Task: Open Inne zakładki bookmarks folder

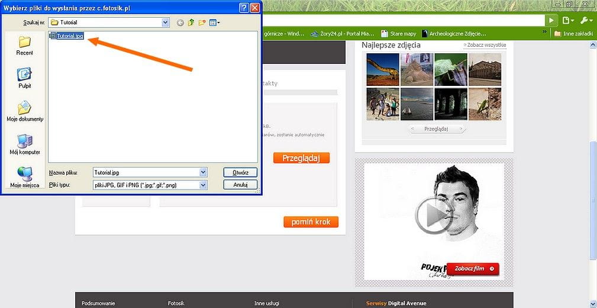Action: [573, 34]
